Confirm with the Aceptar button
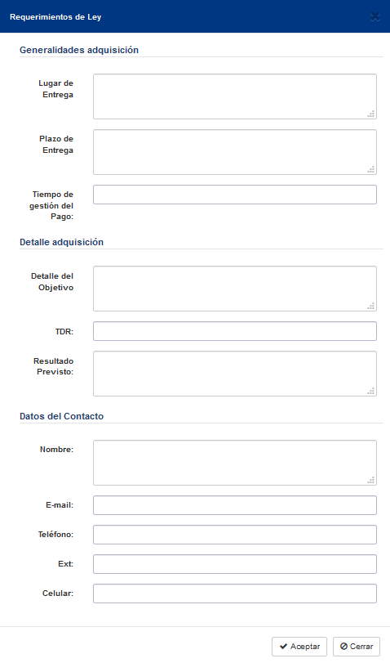 [299, 647]
